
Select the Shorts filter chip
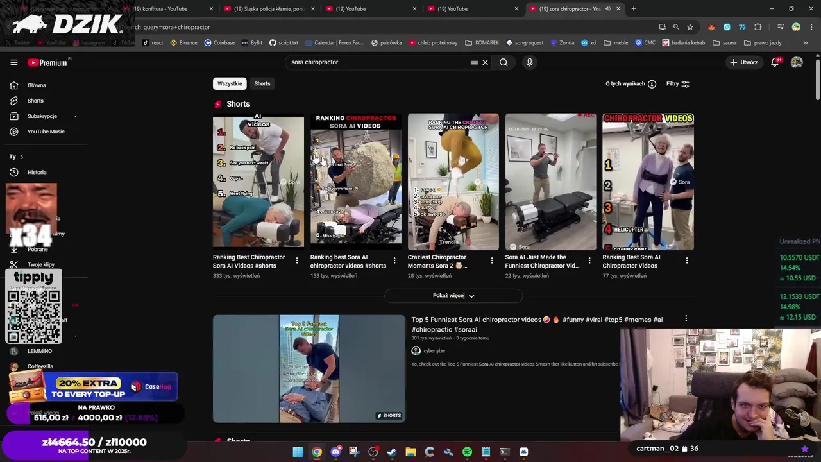[x=262, y=83]
